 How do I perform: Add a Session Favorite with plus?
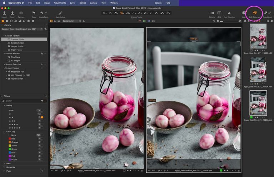pyautogui.click(x=42, y=64)
